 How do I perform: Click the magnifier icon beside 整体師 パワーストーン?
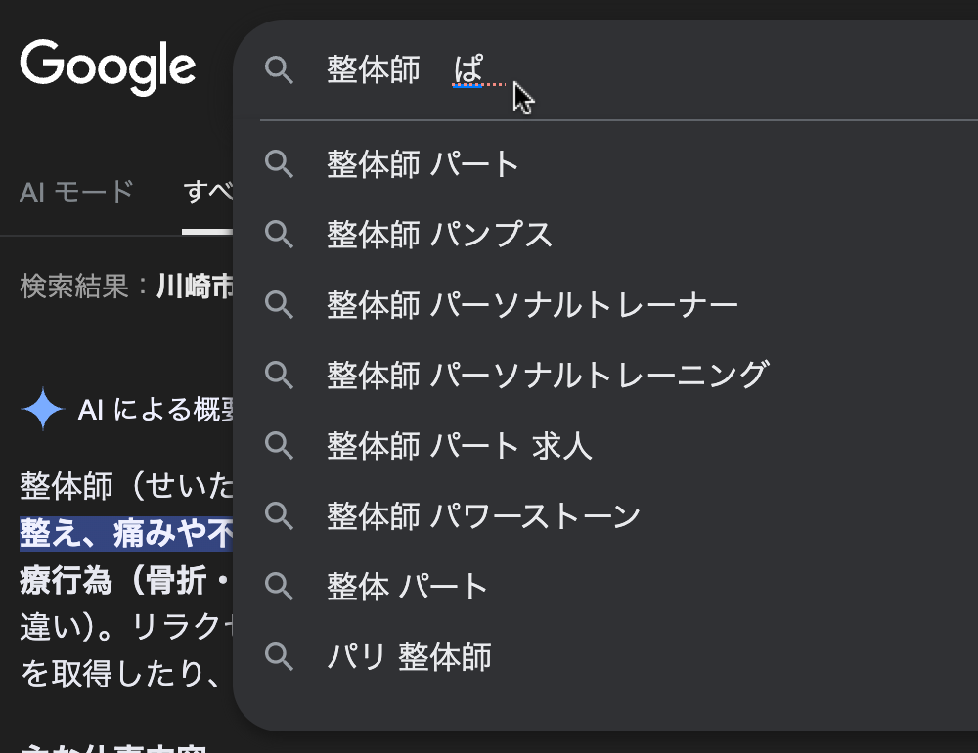[x=280, y=516]
